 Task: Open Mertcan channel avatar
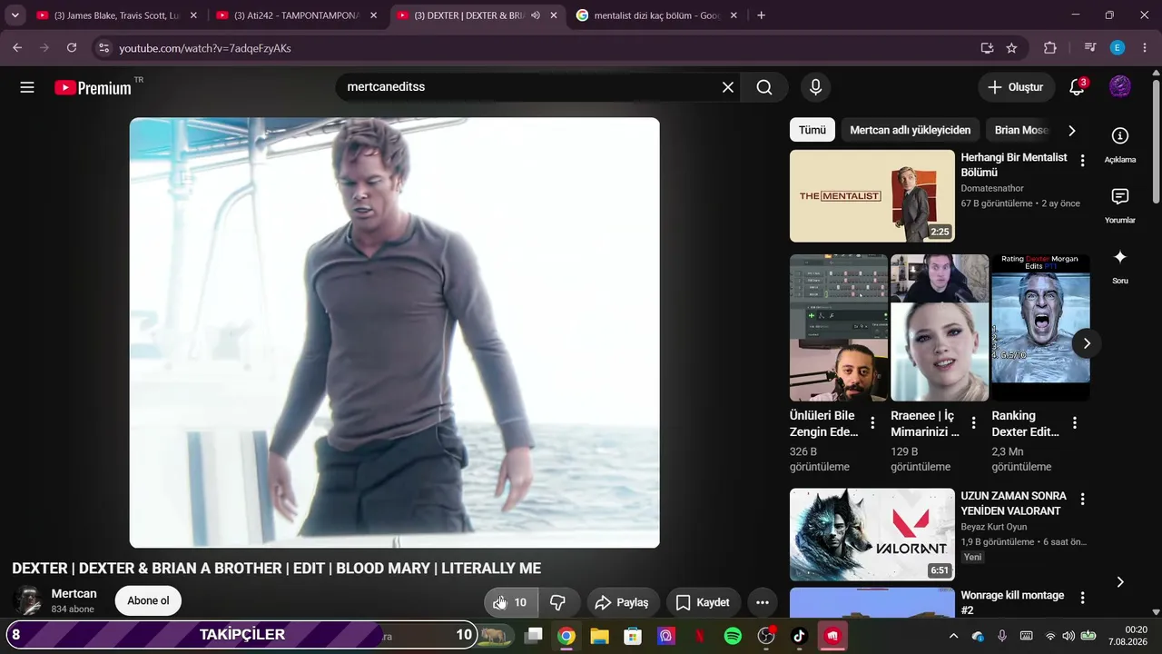(28, 601)
